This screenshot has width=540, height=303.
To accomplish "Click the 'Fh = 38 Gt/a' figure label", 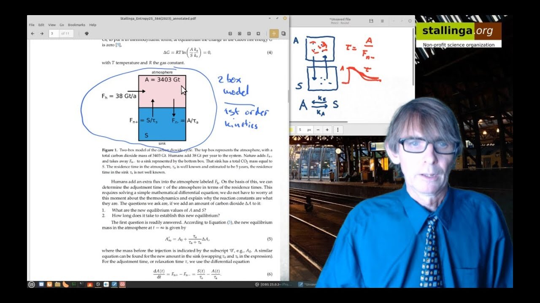I will pos(119,96).
